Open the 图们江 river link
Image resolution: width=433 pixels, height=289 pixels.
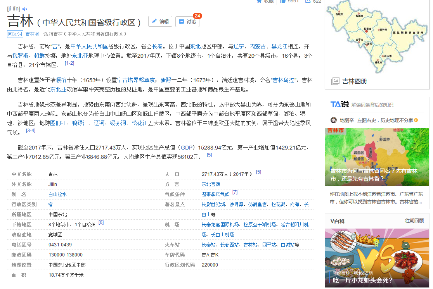tap(58, 123)
